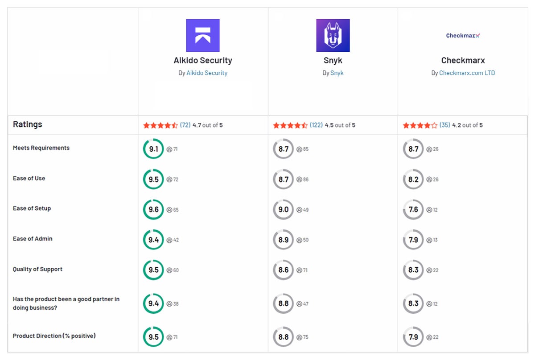Click Aikido's 9.4 good partner gauge
The width and height of the screenshot is (535, 357).
point(153,303)
